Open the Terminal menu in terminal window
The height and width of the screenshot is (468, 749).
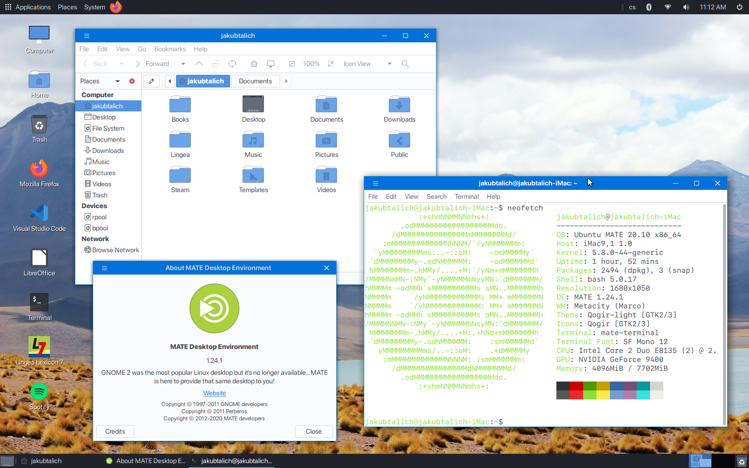point(466,197)
